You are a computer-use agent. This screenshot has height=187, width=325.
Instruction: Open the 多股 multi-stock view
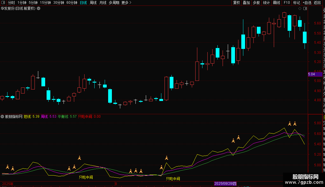click(x=256, y=3)
